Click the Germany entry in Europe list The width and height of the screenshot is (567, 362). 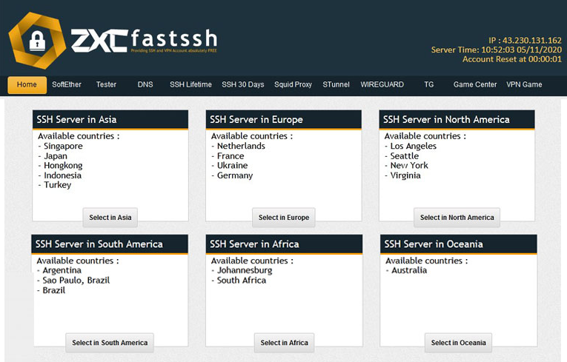[235, 175]
